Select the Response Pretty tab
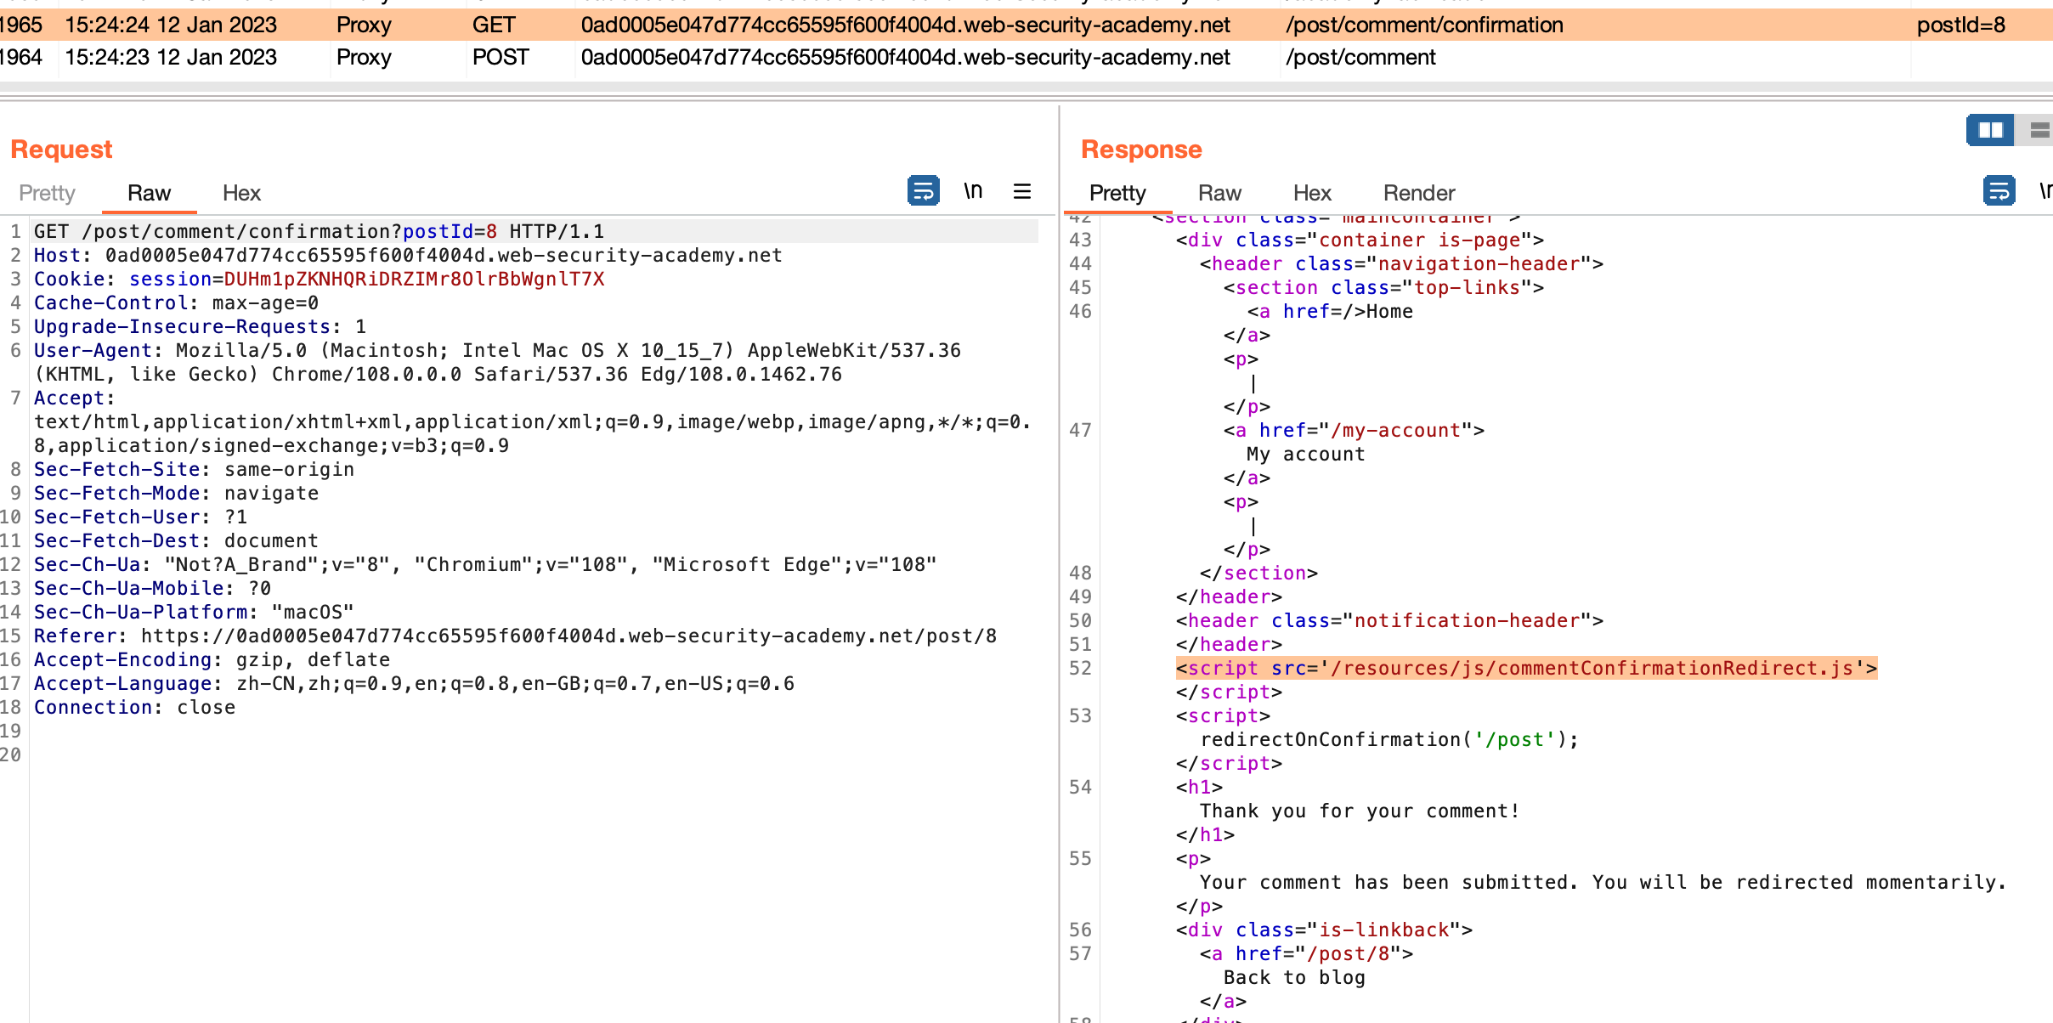2053x1023 pixels. point(1117,193)
